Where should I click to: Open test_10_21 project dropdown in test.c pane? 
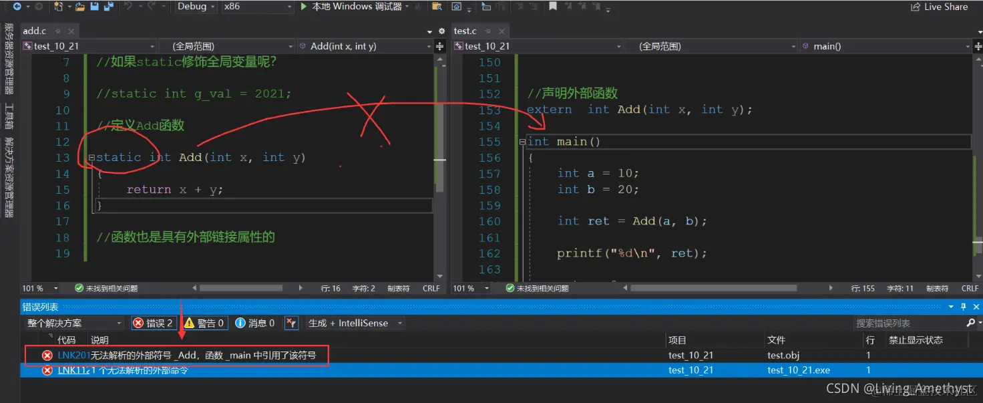pyautogui.click(x=538, y=46)
